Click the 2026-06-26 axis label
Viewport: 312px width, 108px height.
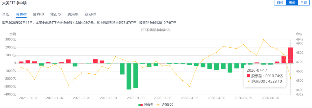[270, 98]
